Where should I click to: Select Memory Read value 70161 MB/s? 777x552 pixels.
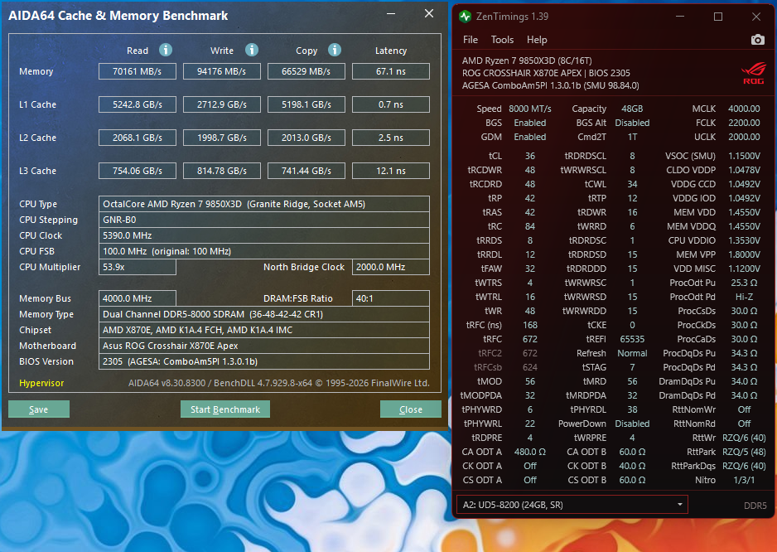point(138,71)
